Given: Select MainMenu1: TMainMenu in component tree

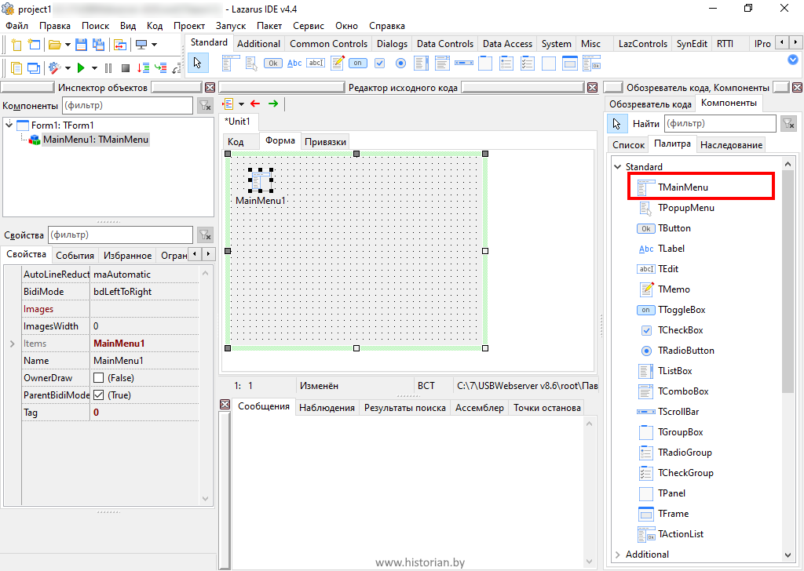Looking at the screenshot, I should pyautogui.click(x=95, y=140).
